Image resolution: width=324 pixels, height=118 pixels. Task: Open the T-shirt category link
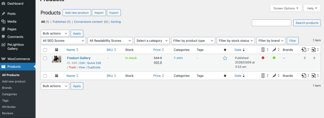[x=178, y=58]
